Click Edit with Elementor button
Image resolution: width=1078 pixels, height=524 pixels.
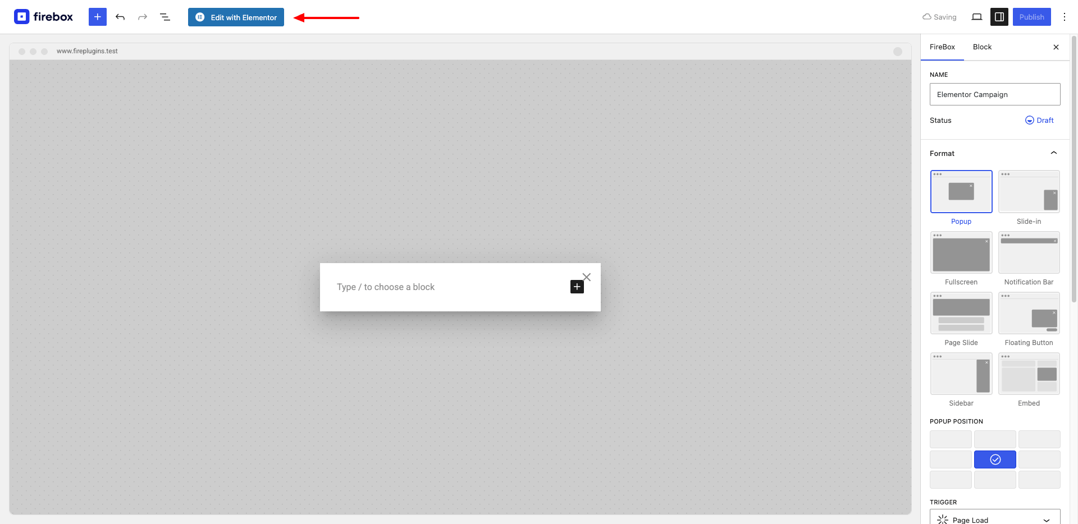[x=236, y=17]
